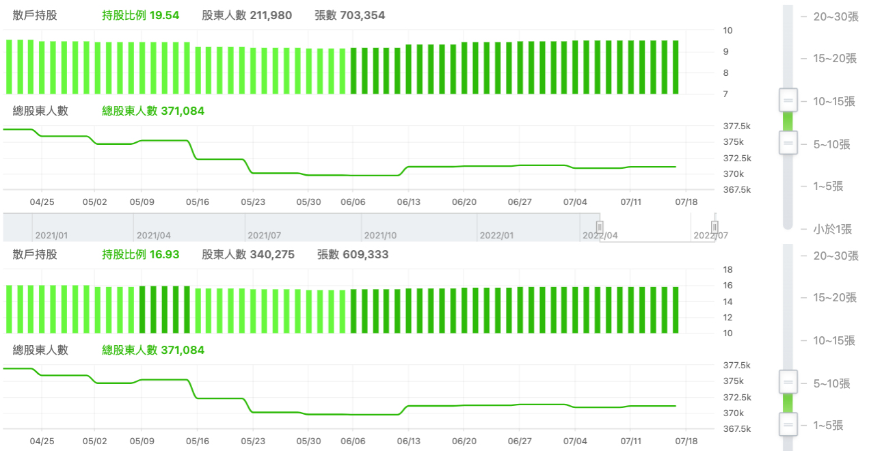
Task: Jump to 2021/01 on timeline navigator
Action: click(51, 235)
